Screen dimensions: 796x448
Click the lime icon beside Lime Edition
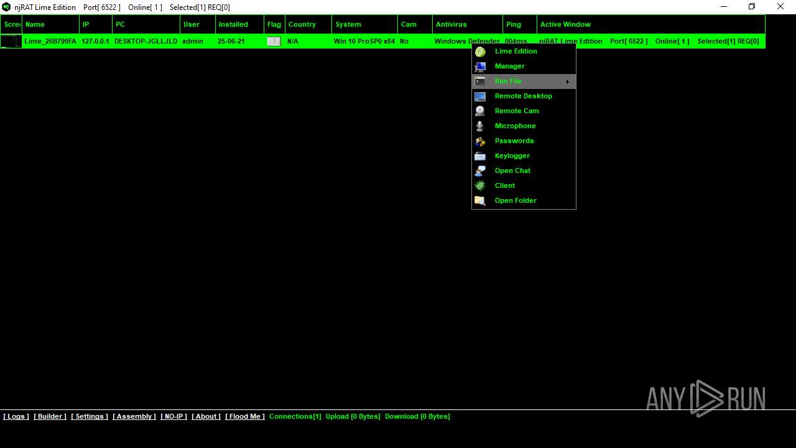(480, 52)
